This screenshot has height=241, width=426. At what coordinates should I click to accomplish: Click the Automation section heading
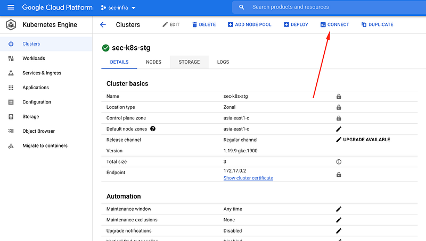[124, 196]
